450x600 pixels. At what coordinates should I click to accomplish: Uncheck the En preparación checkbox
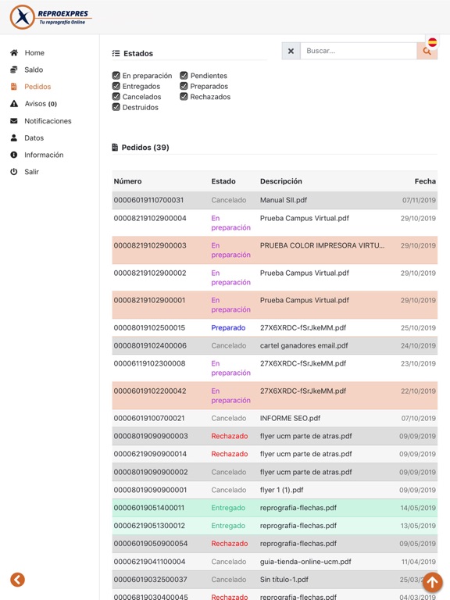pyautogui.click(x=116, y=75)
